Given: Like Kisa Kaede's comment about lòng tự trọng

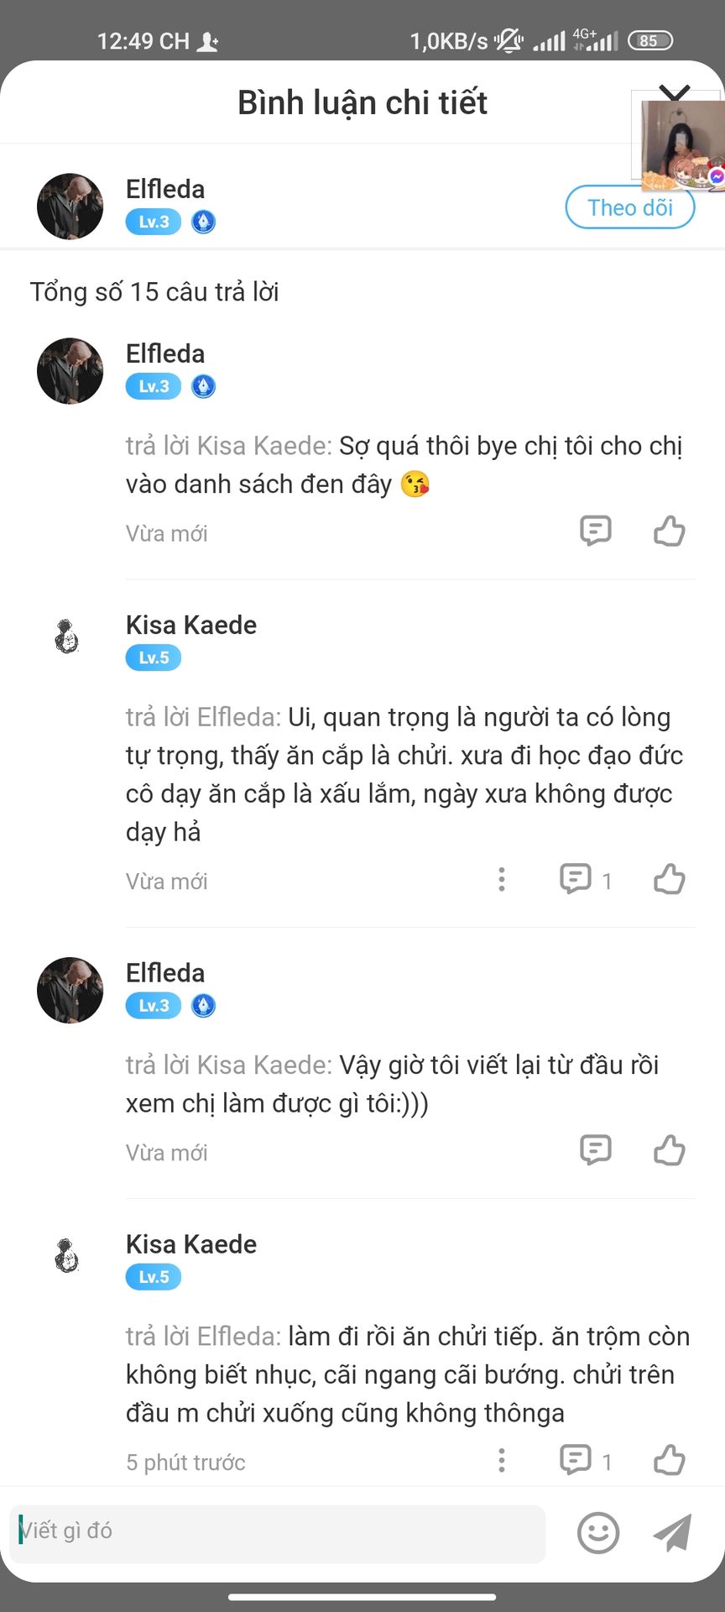Looking at the screenshot, I should 669,879.
